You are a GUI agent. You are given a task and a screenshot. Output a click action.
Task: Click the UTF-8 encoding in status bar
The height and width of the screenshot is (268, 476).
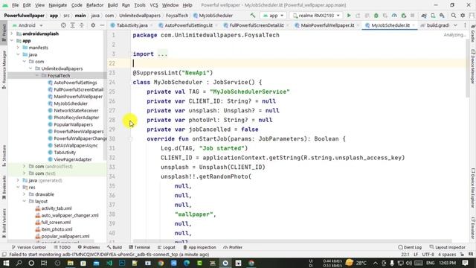428,255
